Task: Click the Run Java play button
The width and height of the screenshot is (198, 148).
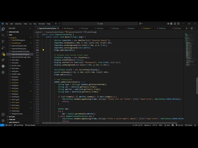Action: pos(186,28)
